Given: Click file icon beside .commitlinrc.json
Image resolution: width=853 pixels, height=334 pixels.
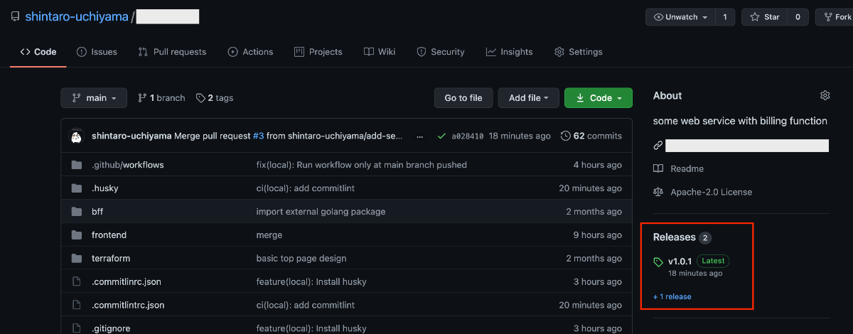Looking at the screenshot, I should (77, 282).
